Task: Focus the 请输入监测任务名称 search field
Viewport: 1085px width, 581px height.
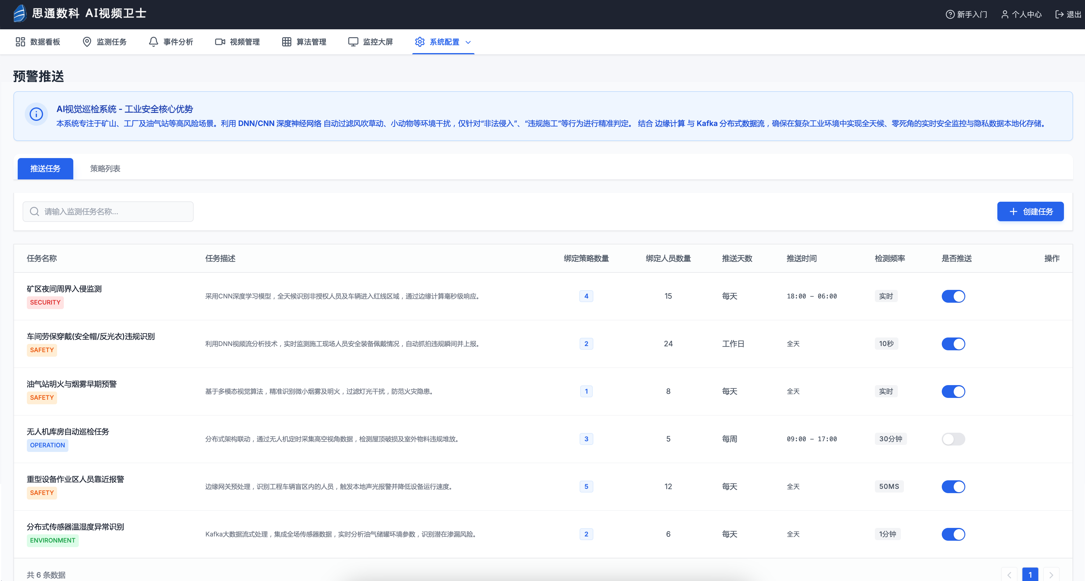Action: click(x=114, y=211)
